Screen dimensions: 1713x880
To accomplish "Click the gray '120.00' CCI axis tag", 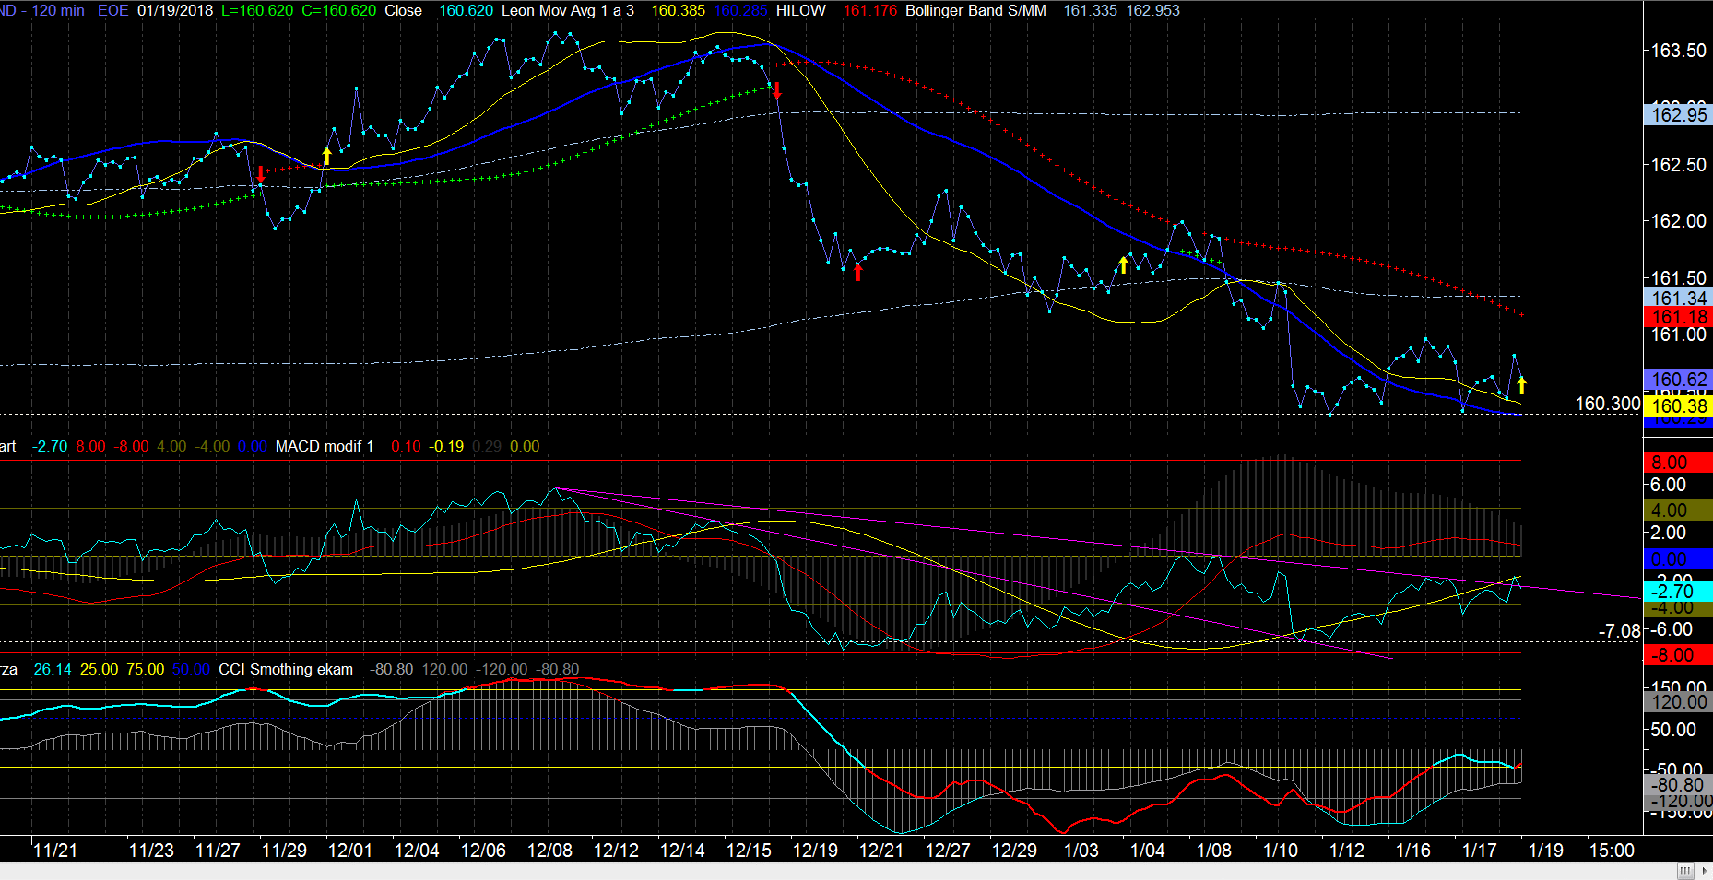I will pyautogui.click(x=1678, y=702).
